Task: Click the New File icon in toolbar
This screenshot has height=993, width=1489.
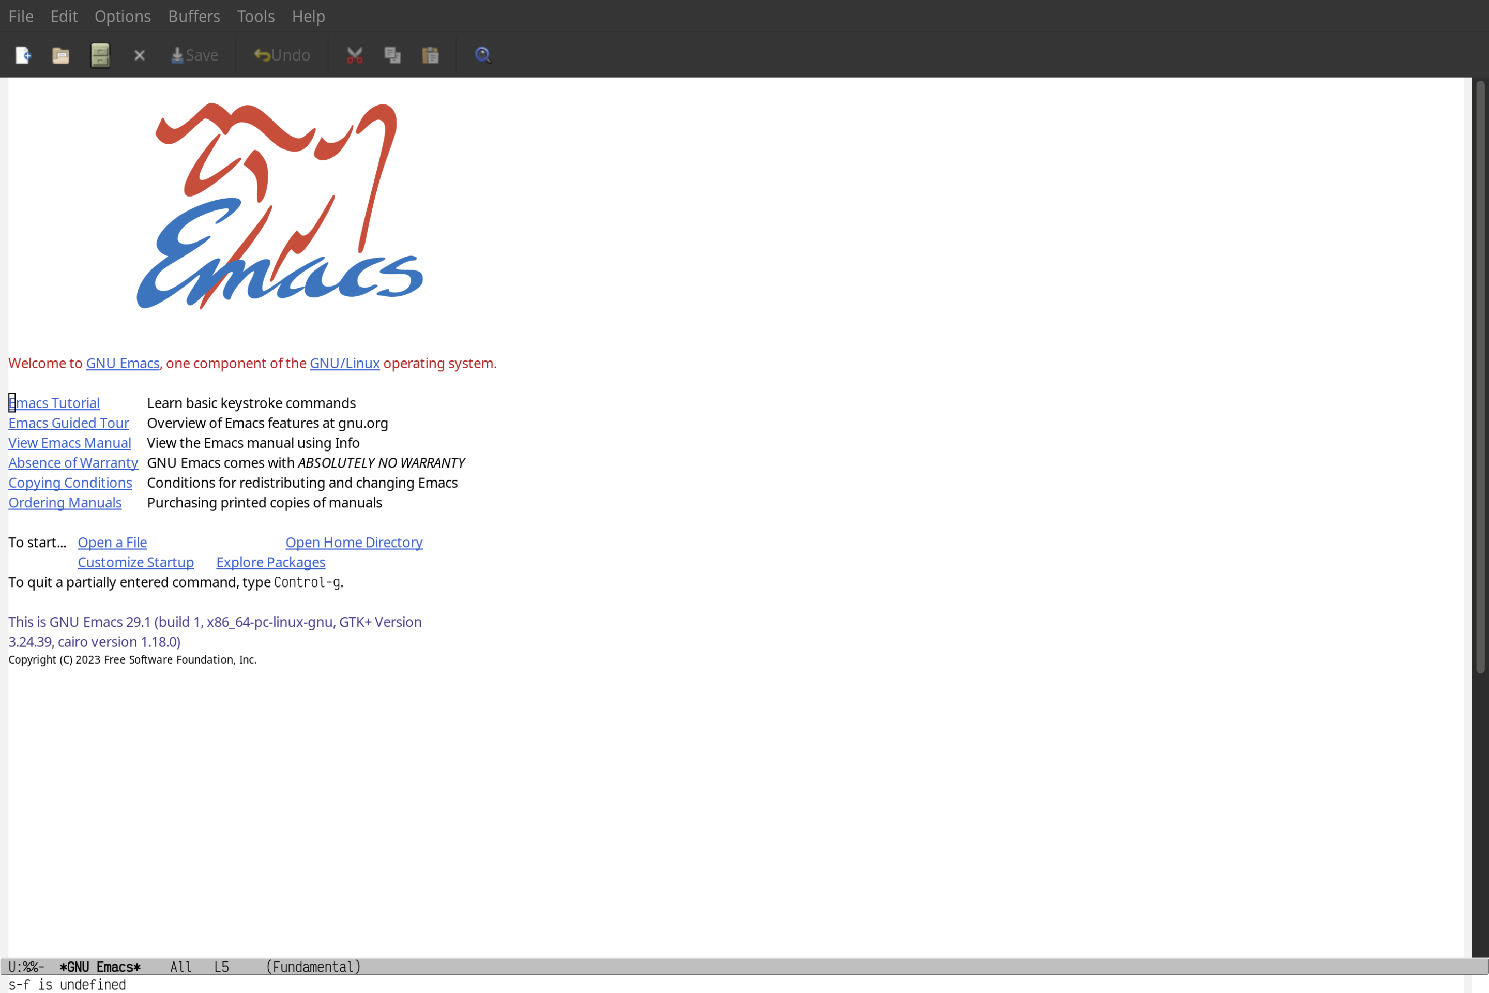Action: tap(22, 54)
